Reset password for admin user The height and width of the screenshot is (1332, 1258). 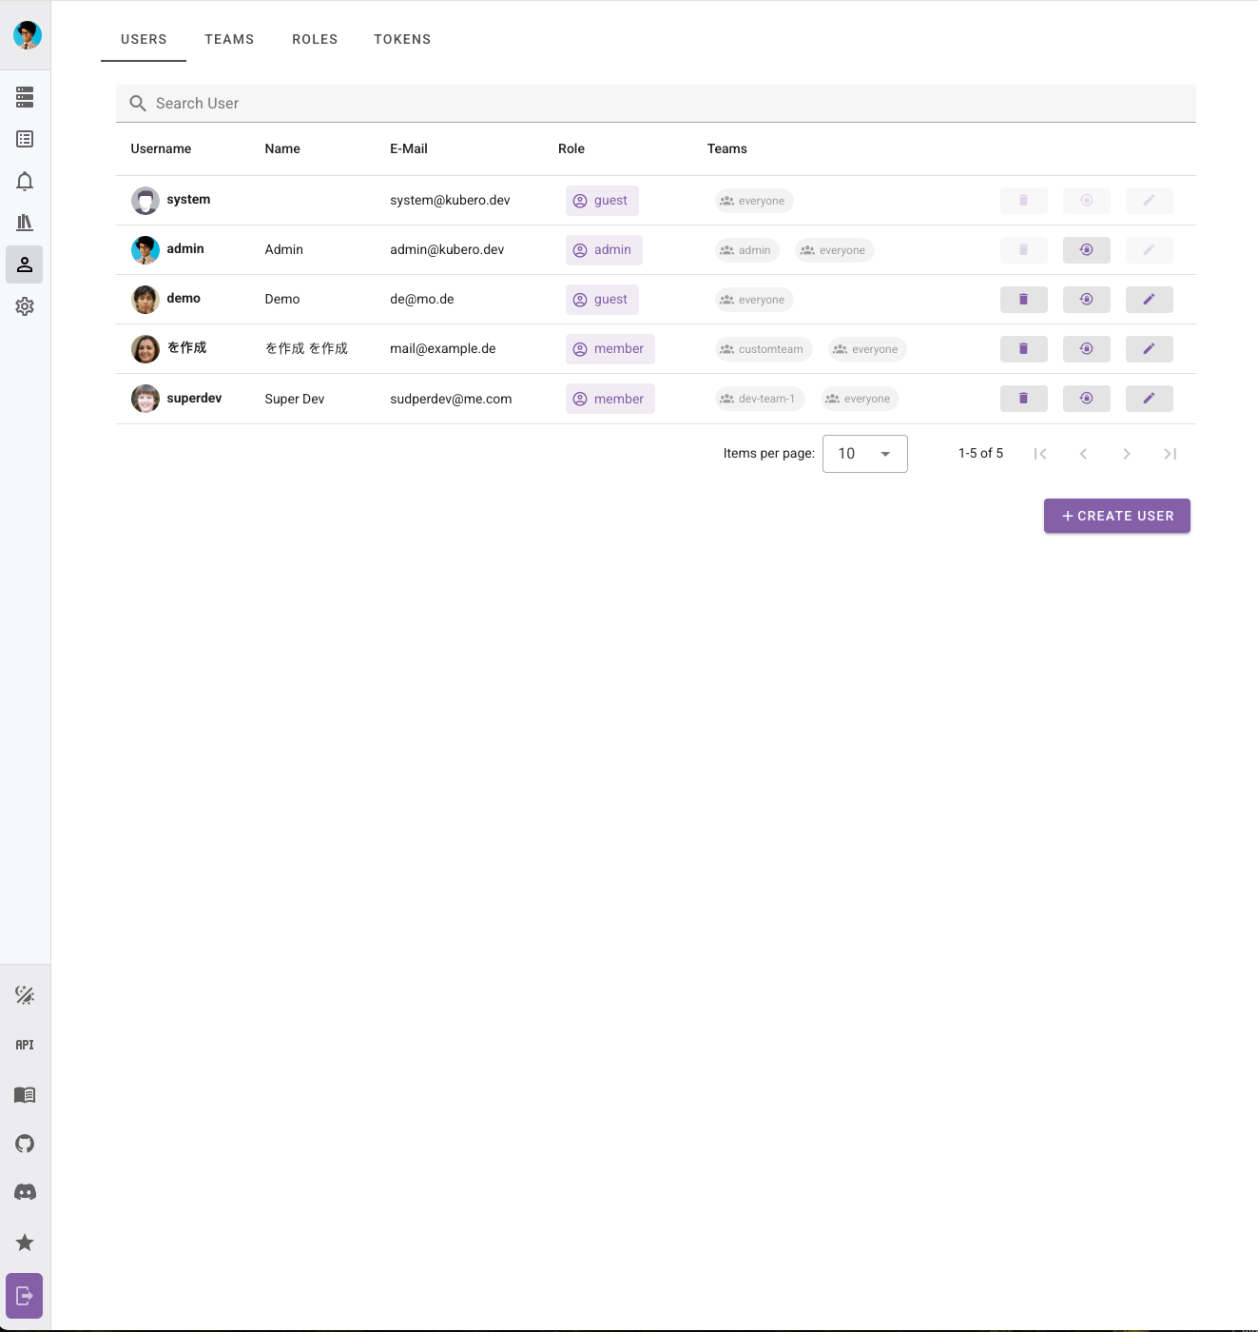coord(1086,250)
